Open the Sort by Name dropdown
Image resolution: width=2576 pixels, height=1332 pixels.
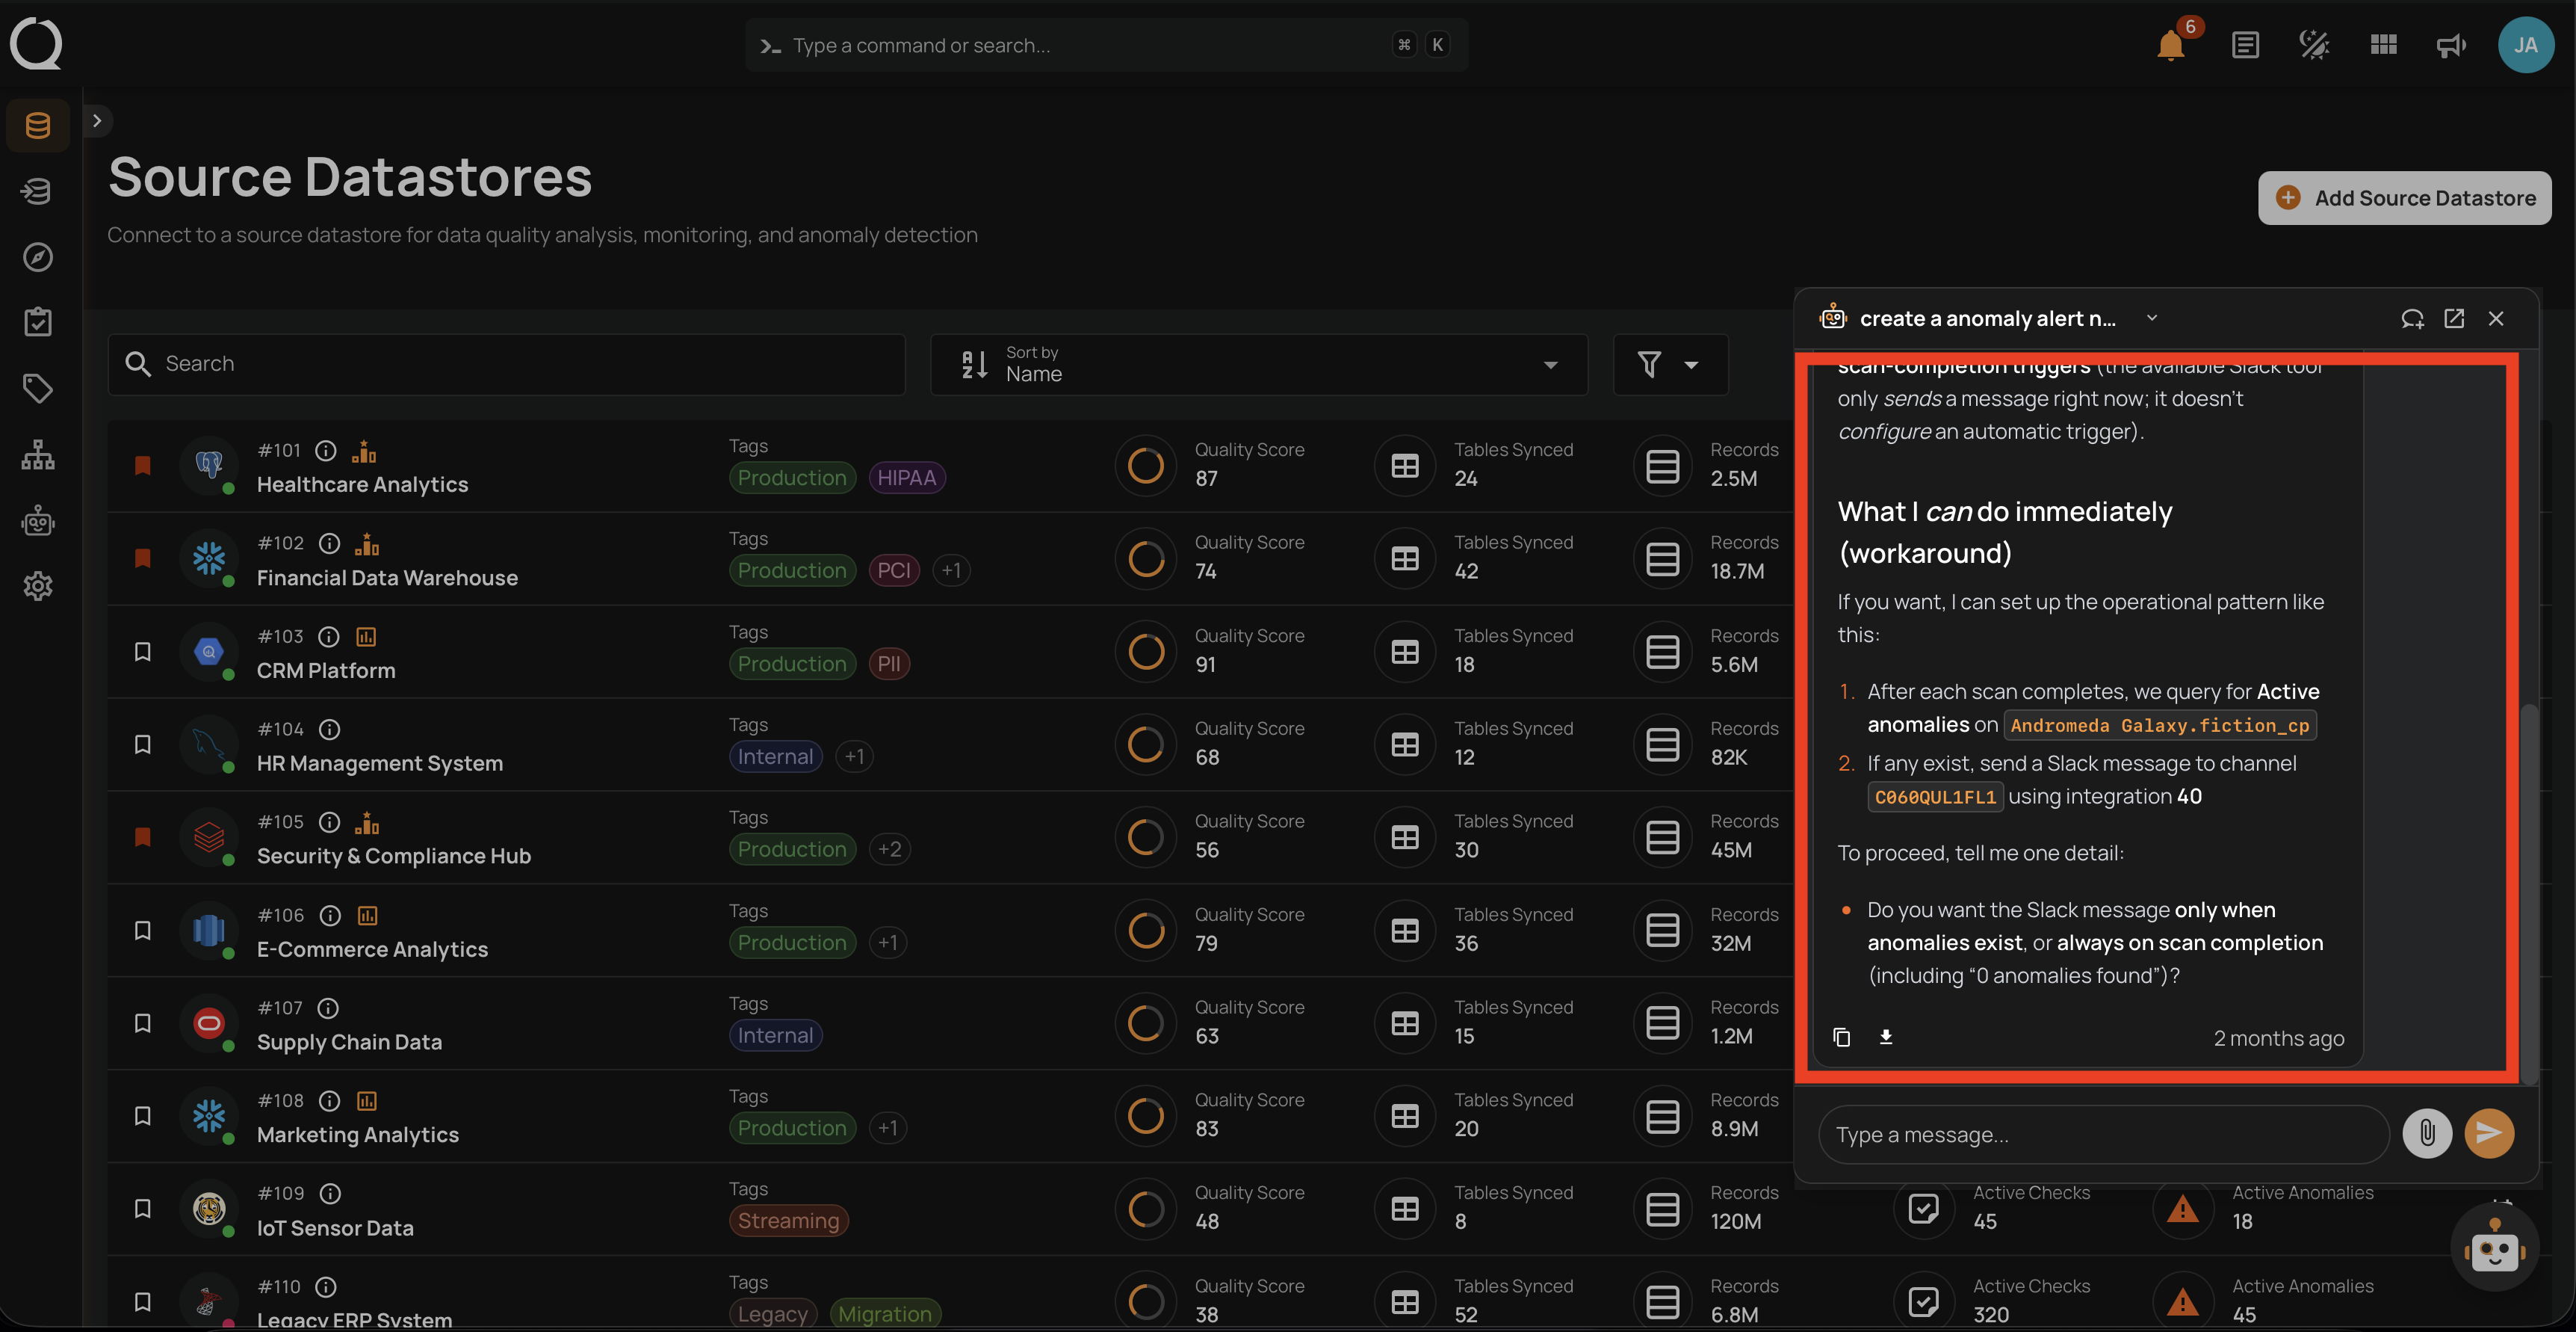pyautogui.click(x=1259, y=364)
